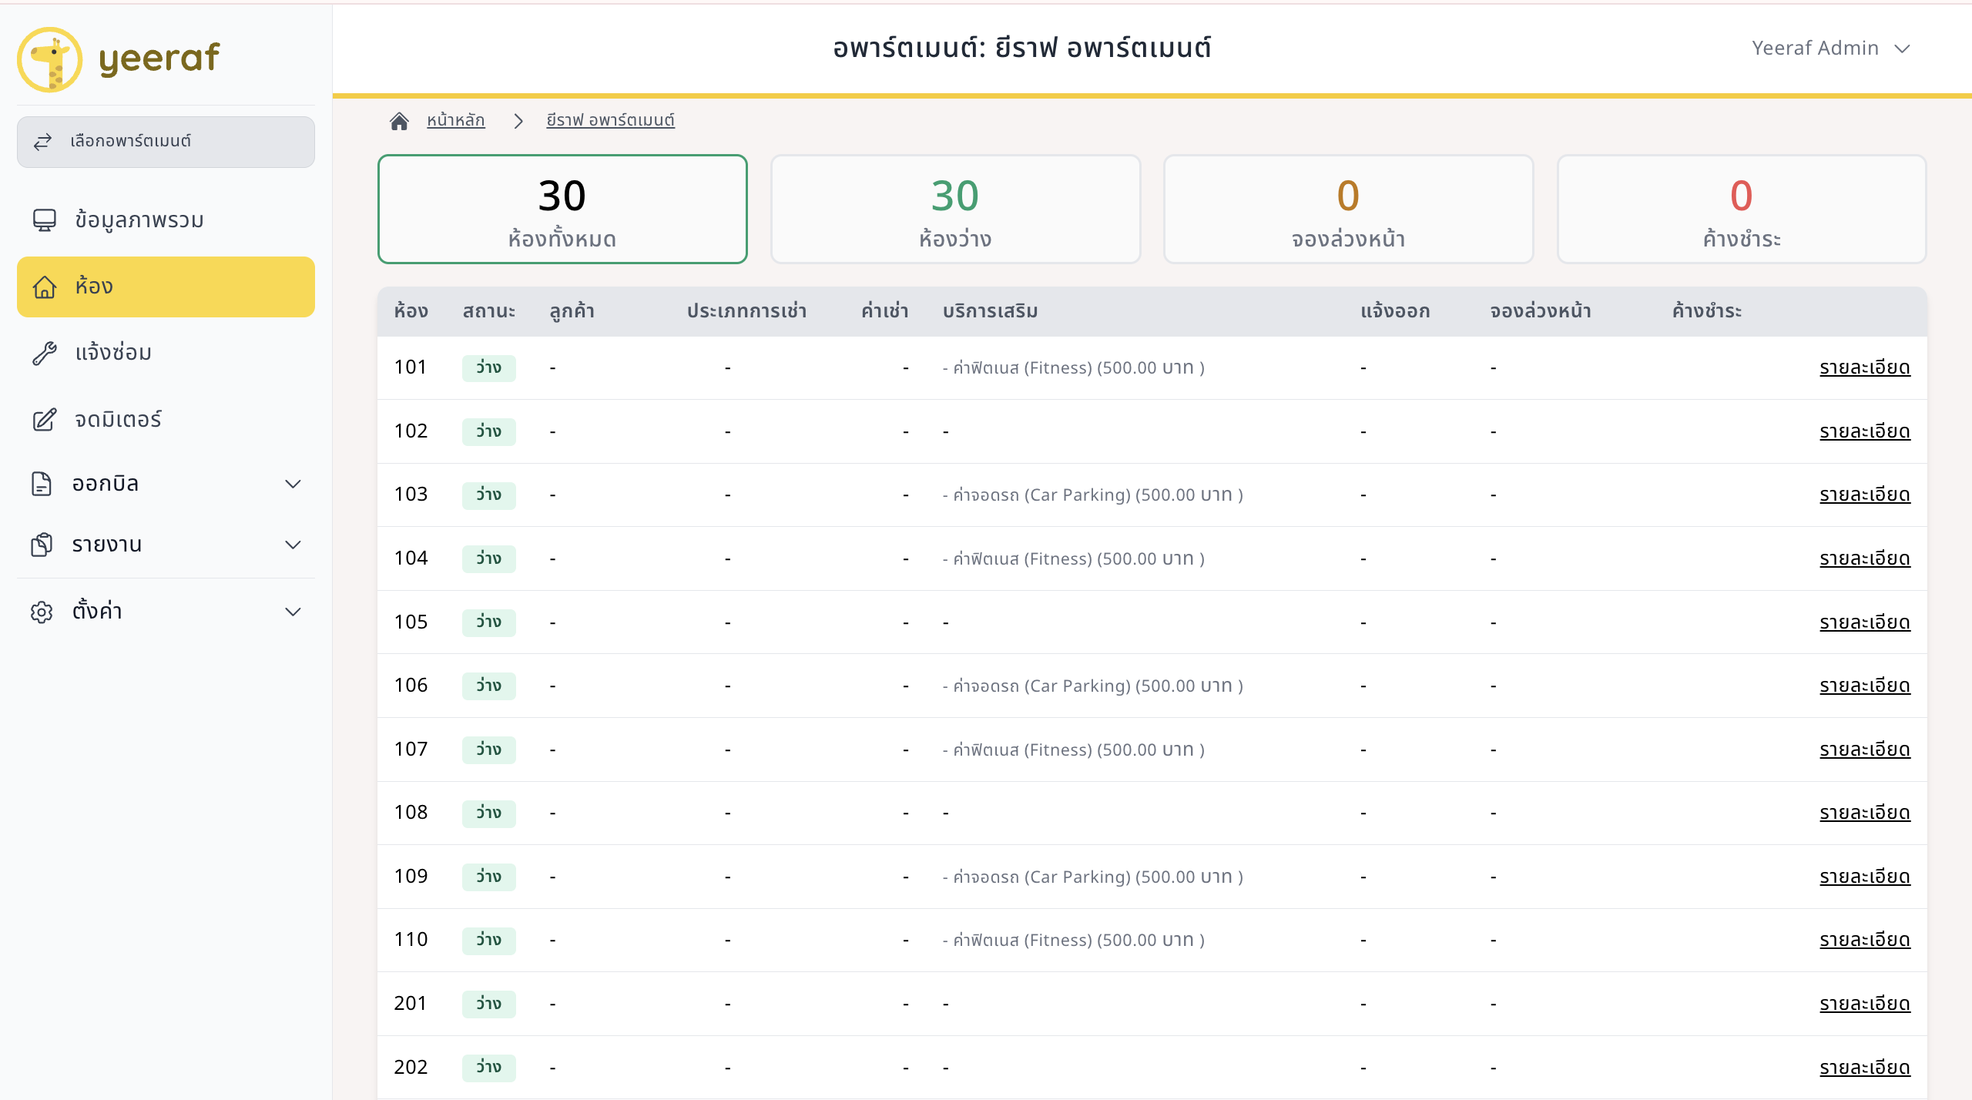Expand the ตั้งค่า menu chevron
The image size is (1972, 1100).
[x=293, y=612]
